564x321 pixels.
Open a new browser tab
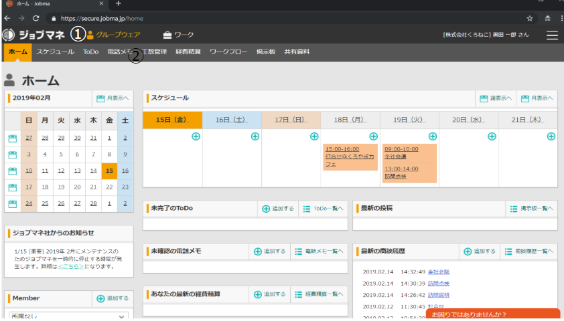tap(119, 3)
